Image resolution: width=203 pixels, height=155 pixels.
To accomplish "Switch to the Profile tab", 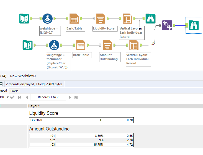I will coord(14,91).
